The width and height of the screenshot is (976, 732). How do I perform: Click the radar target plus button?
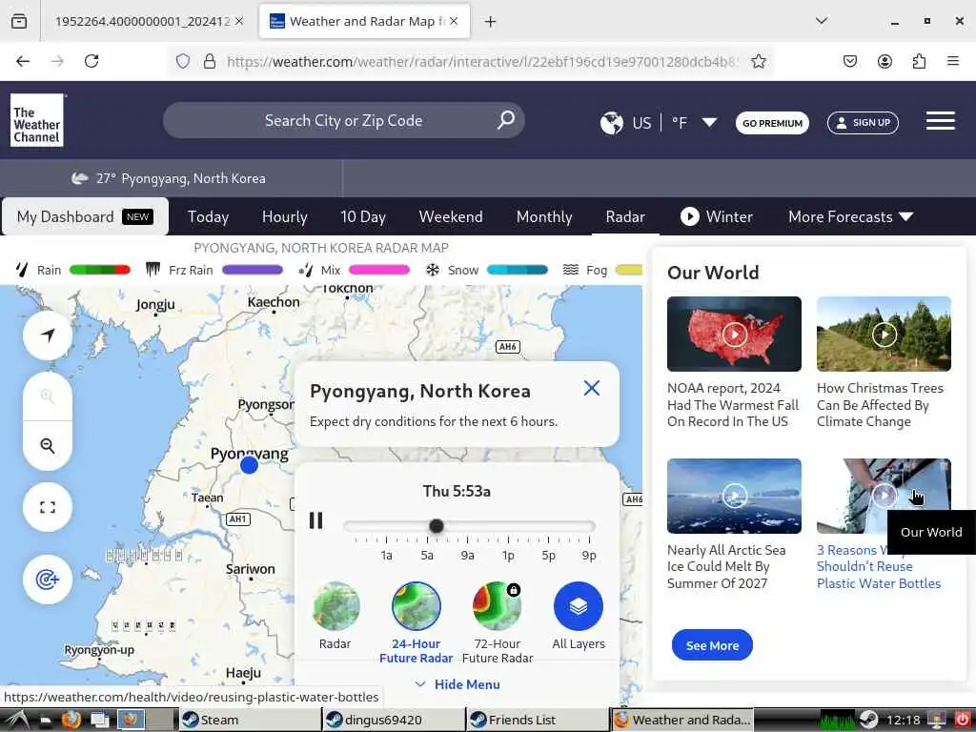pos(48,579)
